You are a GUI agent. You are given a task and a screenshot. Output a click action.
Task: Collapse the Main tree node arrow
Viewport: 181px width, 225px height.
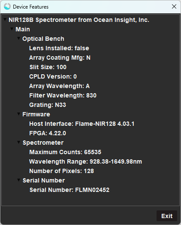(x=12, y=29)
